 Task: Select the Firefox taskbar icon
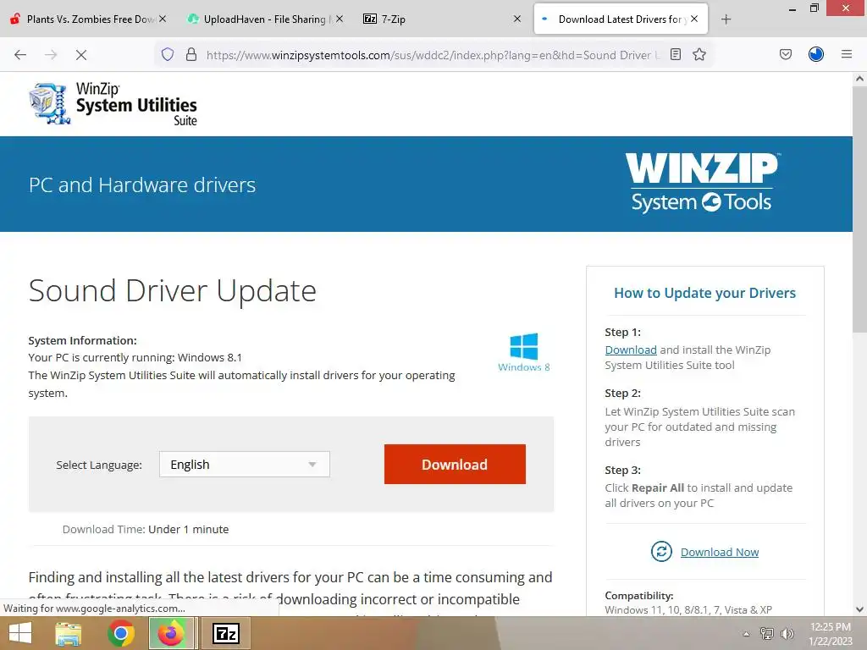[x=171, y=633]
